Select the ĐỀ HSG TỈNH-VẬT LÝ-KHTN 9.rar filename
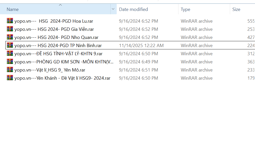The height and width of the screenshot is (155, 255). (x=58, y=54)
